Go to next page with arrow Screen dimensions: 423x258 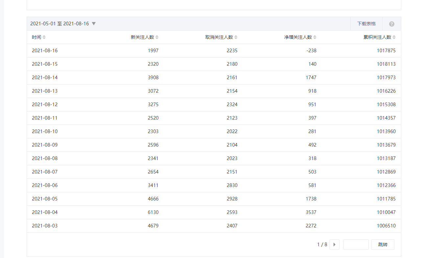(x=334, y=245)
